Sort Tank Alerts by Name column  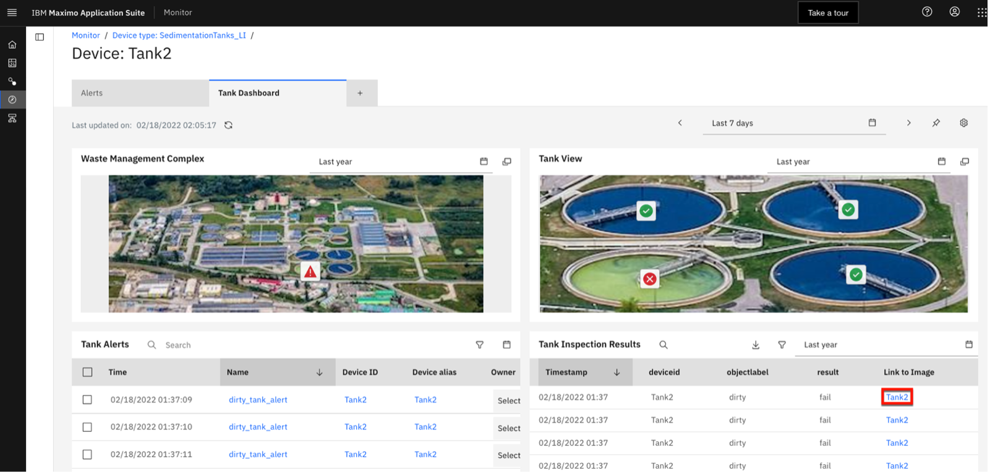(x=278, y=372)
